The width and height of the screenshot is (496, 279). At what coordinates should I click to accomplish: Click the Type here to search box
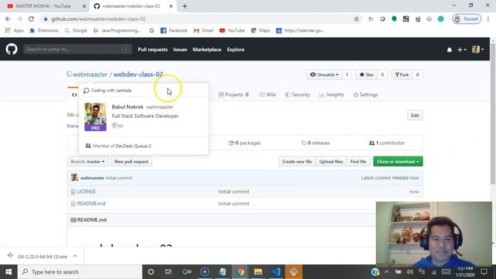click(x=80, y=272)
